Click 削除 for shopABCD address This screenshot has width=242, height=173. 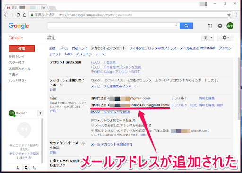tap(220, 105)
